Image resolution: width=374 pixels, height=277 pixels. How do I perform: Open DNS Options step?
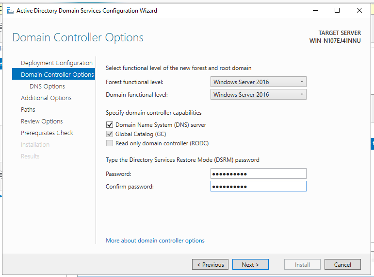click(x=47, y=87)
